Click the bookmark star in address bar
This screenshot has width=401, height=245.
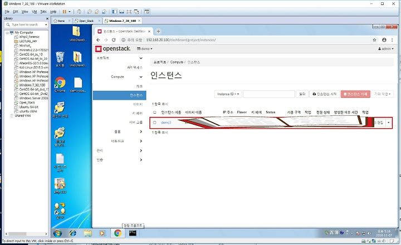click(374, 40)
